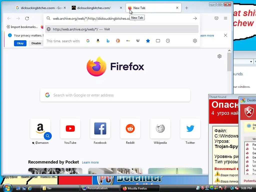Open the Pocket save icon in toolbar

coord(216,18)
